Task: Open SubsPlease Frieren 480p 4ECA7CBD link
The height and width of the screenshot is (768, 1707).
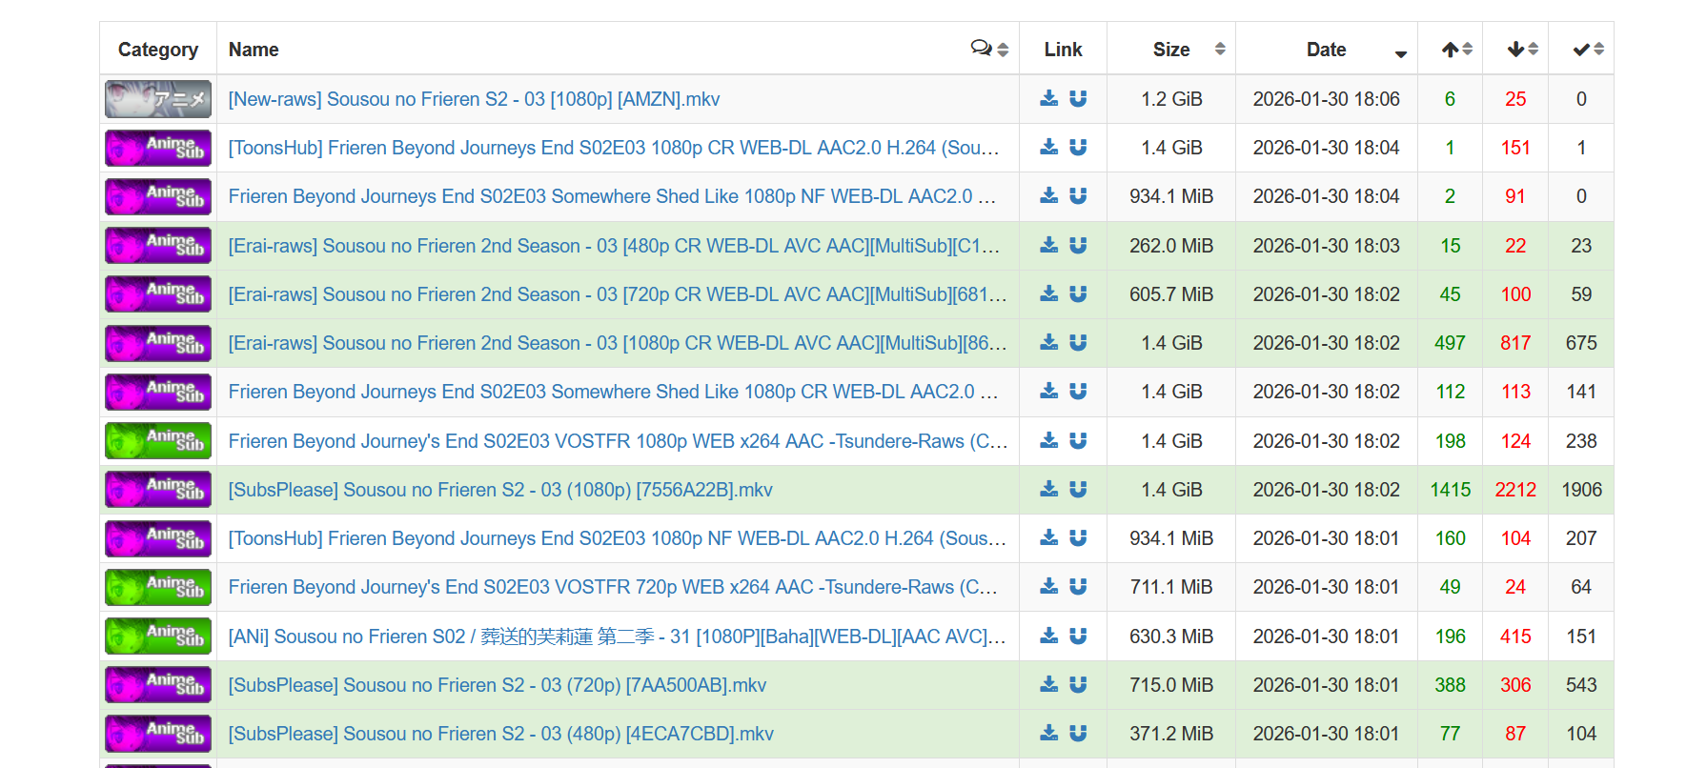Action: 500,734
